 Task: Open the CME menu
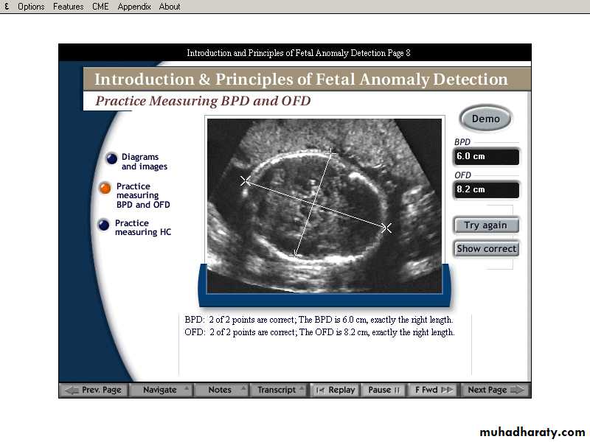(100, 7)
